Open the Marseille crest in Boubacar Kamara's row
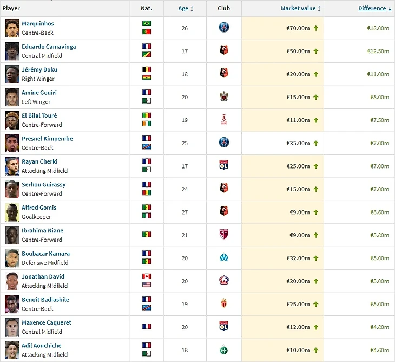This screenshot has width=395, height=362. pyautogui.click(x=224, y=258)
